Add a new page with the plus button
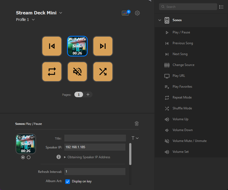The height and width of the screenshot is (190, 228). [x=88, y=94]
